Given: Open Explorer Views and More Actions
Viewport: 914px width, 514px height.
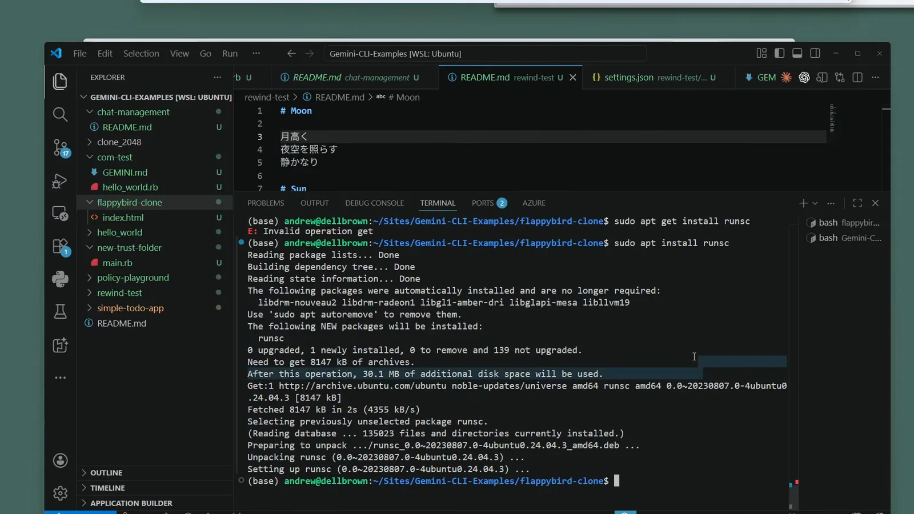Looking at the screenshot, I should point(217,77).
